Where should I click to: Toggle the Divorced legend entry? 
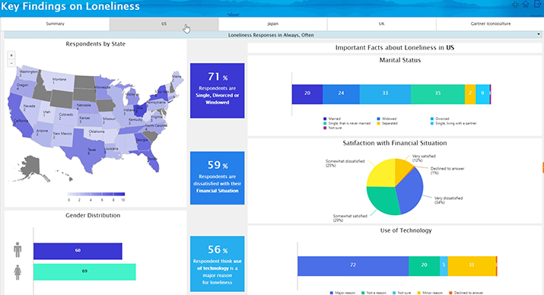440,119
